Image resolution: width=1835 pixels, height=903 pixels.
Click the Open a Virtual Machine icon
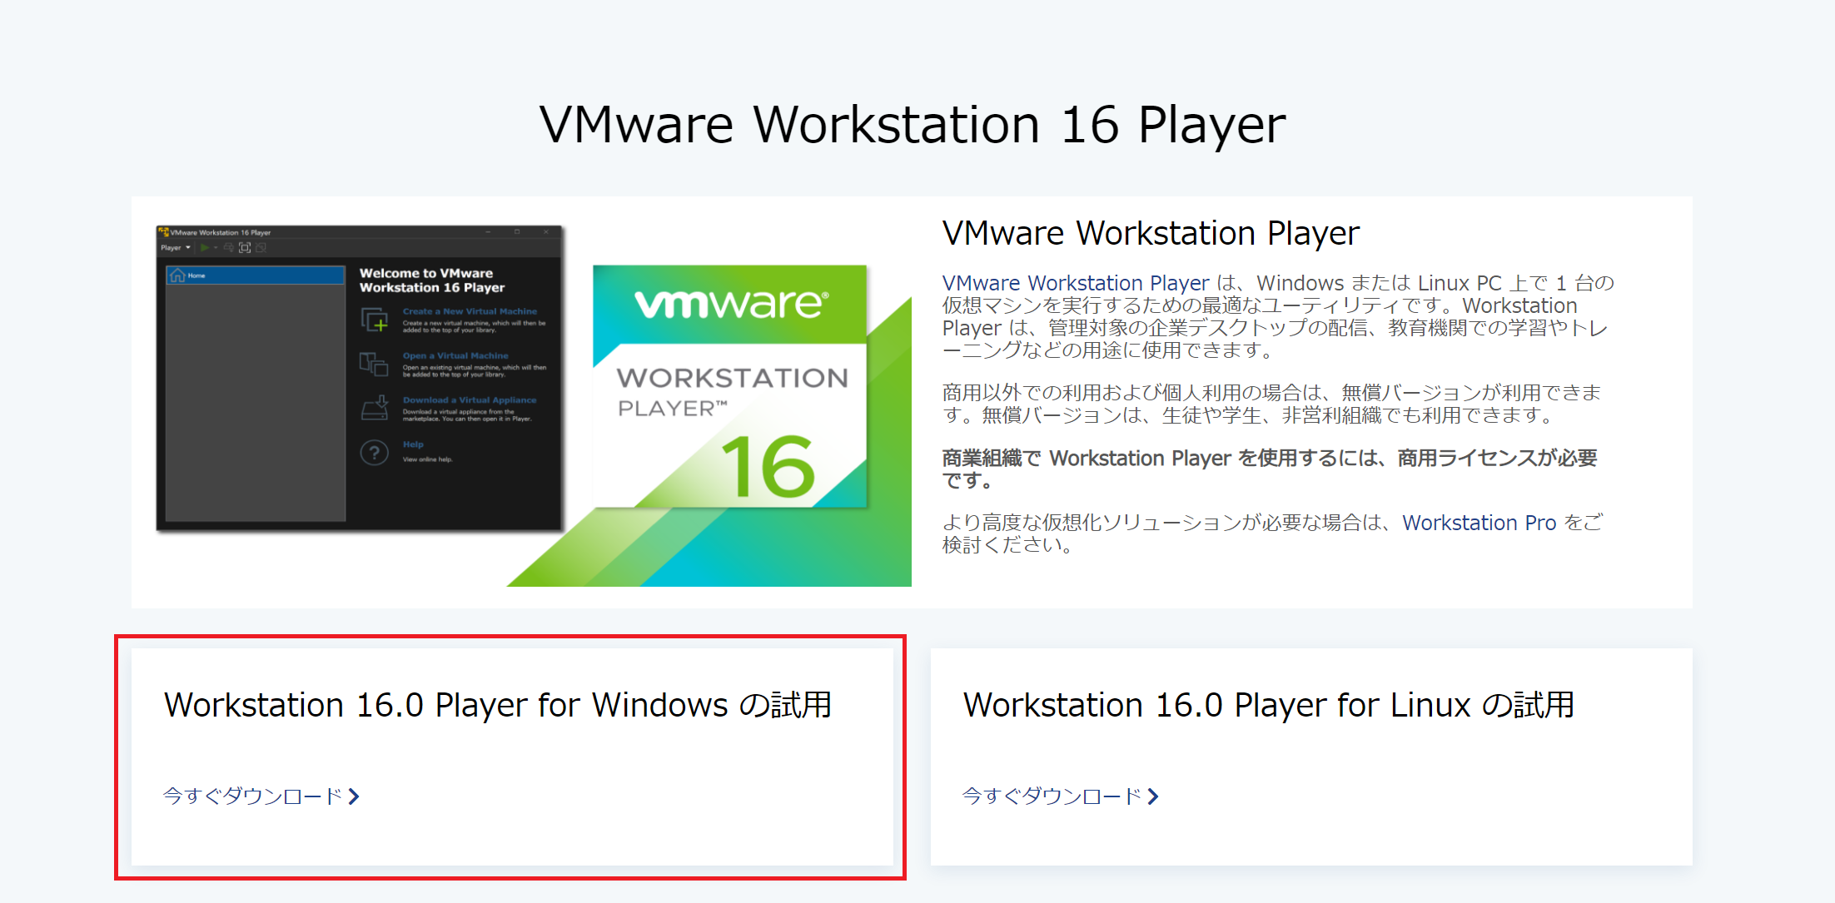point(374,364)
